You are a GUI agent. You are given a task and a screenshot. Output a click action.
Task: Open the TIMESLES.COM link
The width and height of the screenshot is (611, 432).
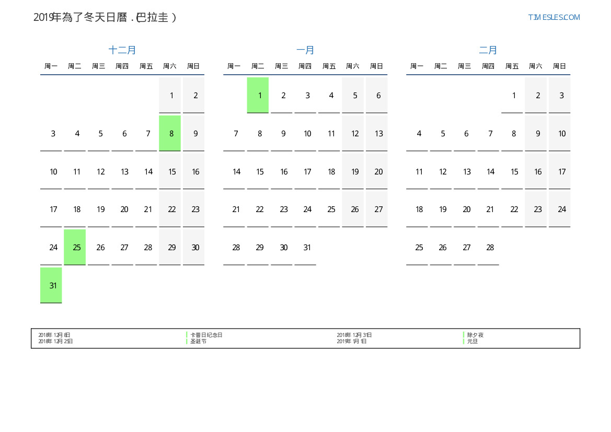pos(554,17)
